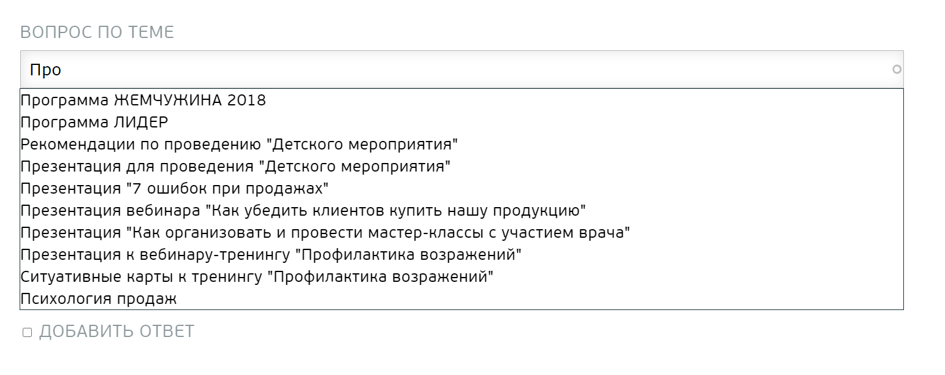Click the ДОБАВИТЬ ОТВЕТ label text

tap(116, 331)
